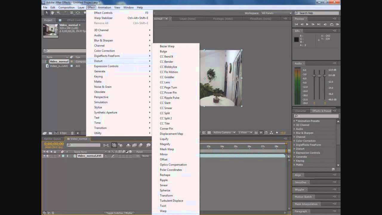This screenshot has height=215, width=382.
Task: Click the left audio level slider
Action: (x=314, y=76)
